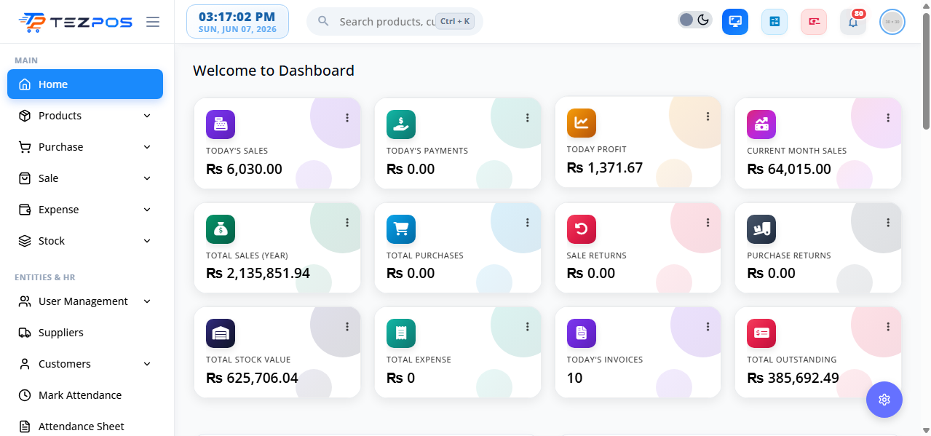Click the Rs 2,135,851.94 yearly sales value
The image size is (931, 436).
(x=258, y=274)
